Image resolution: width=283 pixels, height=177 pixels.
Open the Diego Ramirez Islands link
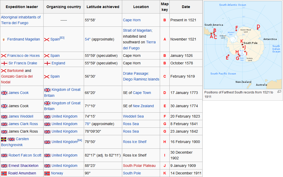(141, 79)
